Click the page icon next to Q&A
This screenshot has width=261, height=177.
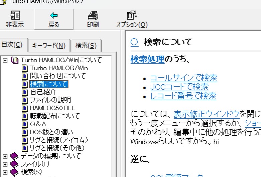pos(25,124)
